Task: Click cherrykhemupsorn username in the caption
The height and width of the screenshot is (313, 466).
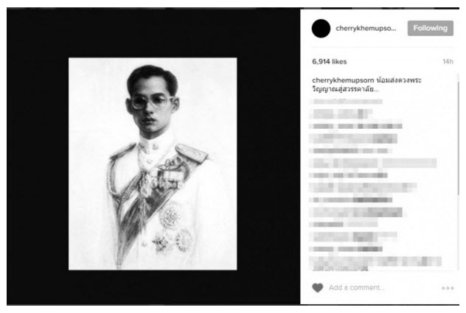Action: point(343,80)
